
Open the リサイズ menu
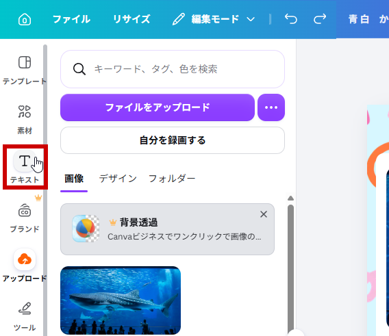click(x=131, y=19)
